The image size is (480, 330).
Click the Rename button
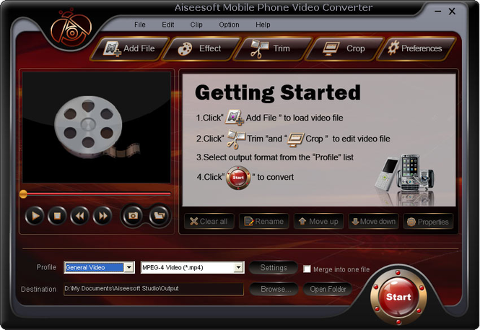coord(264,222)
